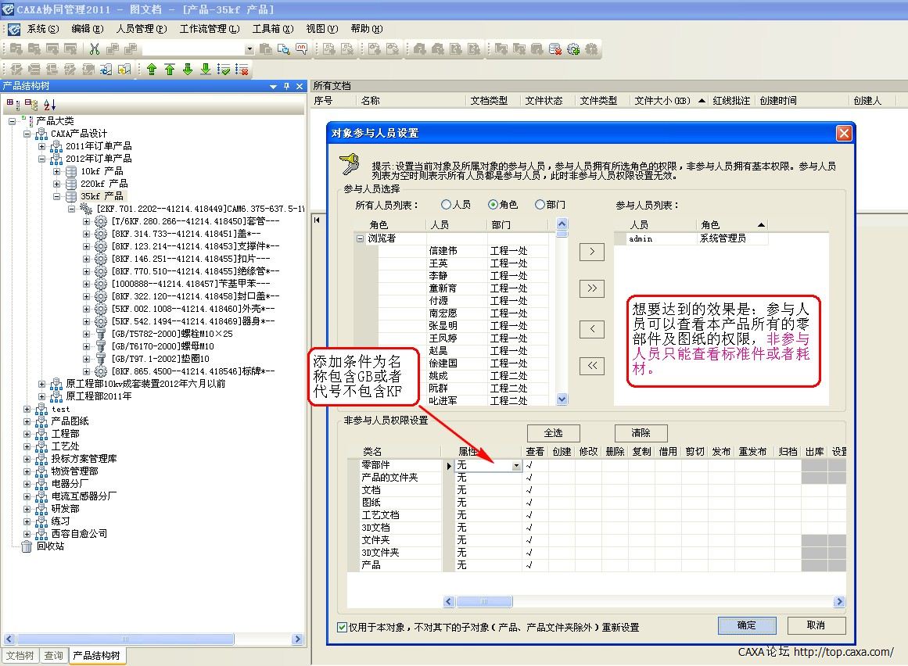Click the scissors cut icon in toolbar

pos(95,49)
